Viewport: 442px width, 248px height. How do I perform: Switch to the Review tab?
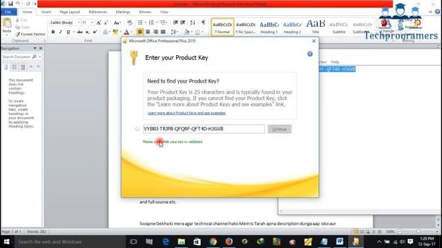(145, 12)
